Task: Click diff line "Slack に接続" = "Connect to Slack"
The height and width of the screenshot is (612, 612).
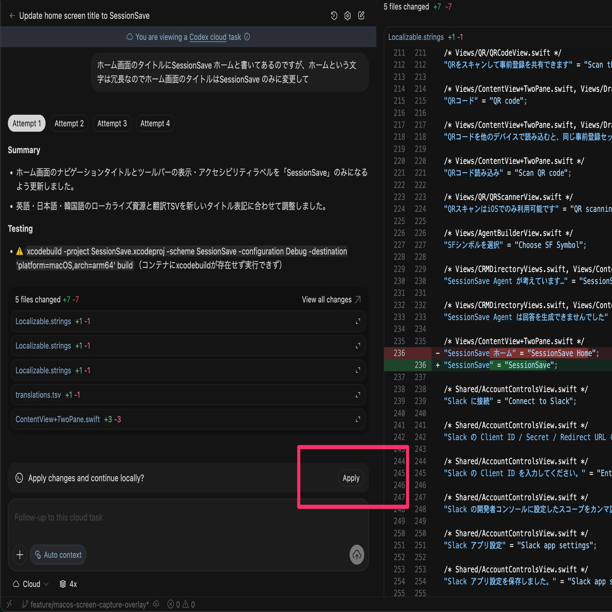Action: [510, 401]
